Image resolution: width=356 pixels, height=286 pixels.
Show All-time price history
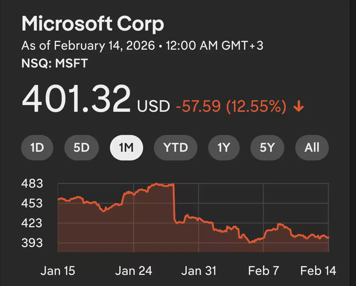click(x=312, y=147)
